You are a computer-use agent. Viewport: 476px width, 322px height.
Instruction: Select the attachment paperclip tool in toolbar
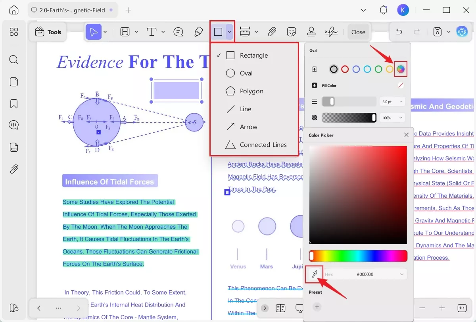pos(272,32)
